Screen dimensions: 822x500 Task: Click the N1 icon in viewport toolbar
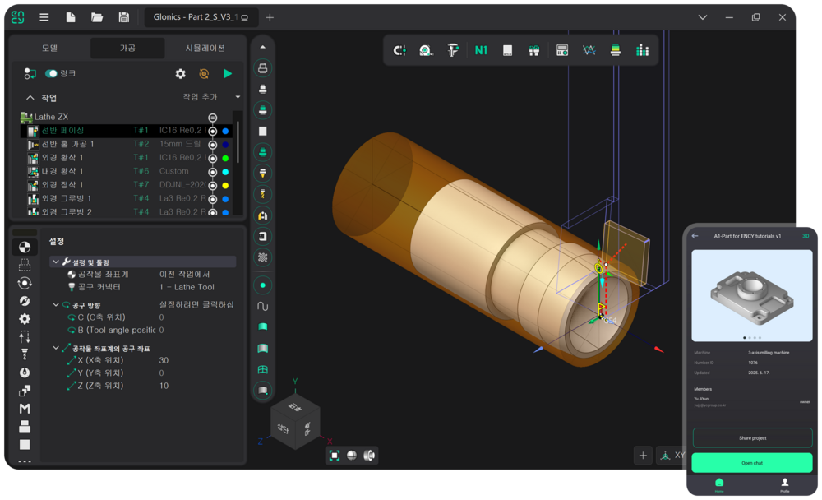point(481,50)
